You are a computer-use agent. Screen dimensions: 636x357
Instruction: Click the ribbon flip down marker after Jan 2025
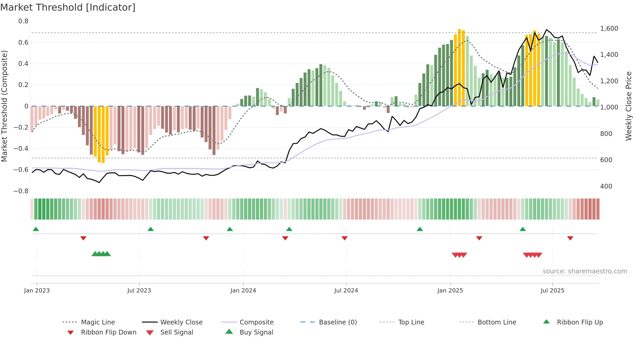(x=479, y=238)
